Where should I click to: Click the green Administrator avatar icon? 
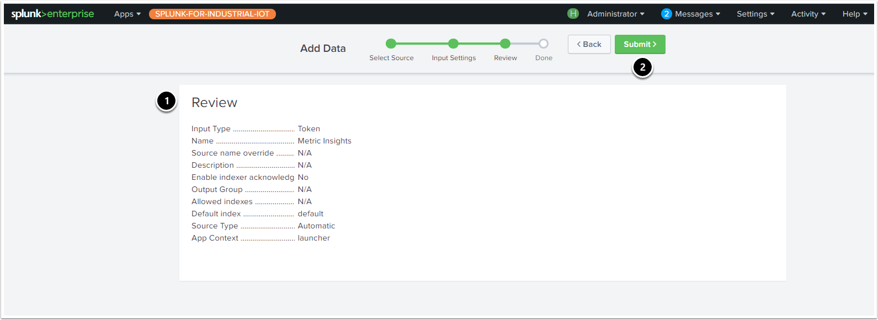(x=573, y=14)
